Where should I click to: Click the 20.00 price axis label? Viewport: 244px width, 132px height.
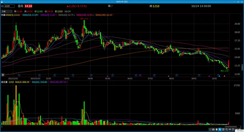237,24
